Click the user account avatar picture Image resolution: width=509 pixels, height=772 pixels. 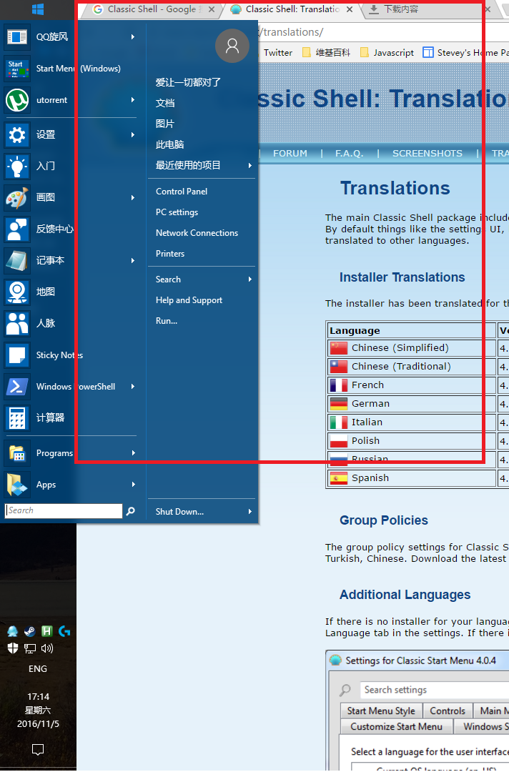(x=232, y=46)
